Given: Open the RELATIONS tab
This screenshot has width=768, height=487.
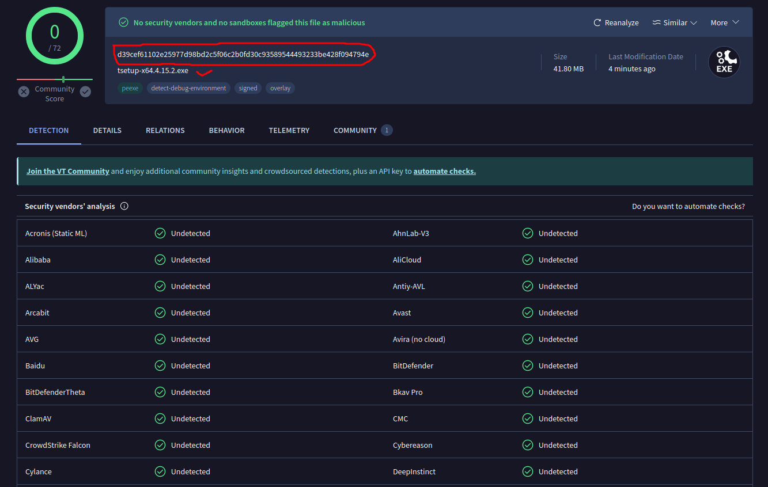Looking at the screenshot, I should click(165, 131).
